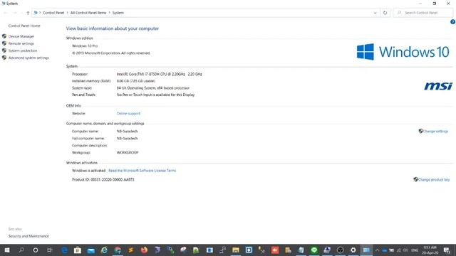Click the shield icon beside Advanced system settings
This screenshot has height=256, width=456.
4,58
